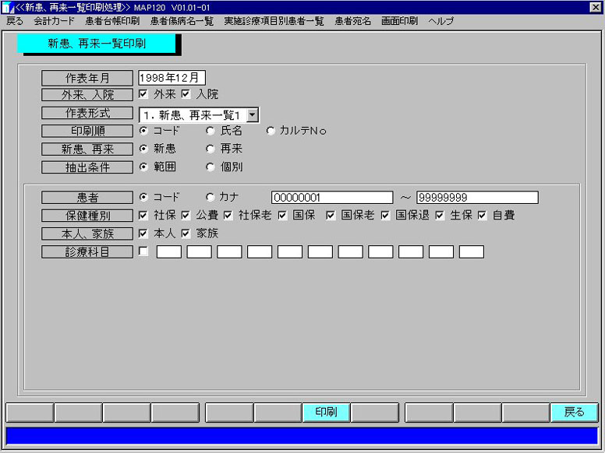605x453 pixels.
Task: Select the カルテNo radio button
Action: point(271,131)
